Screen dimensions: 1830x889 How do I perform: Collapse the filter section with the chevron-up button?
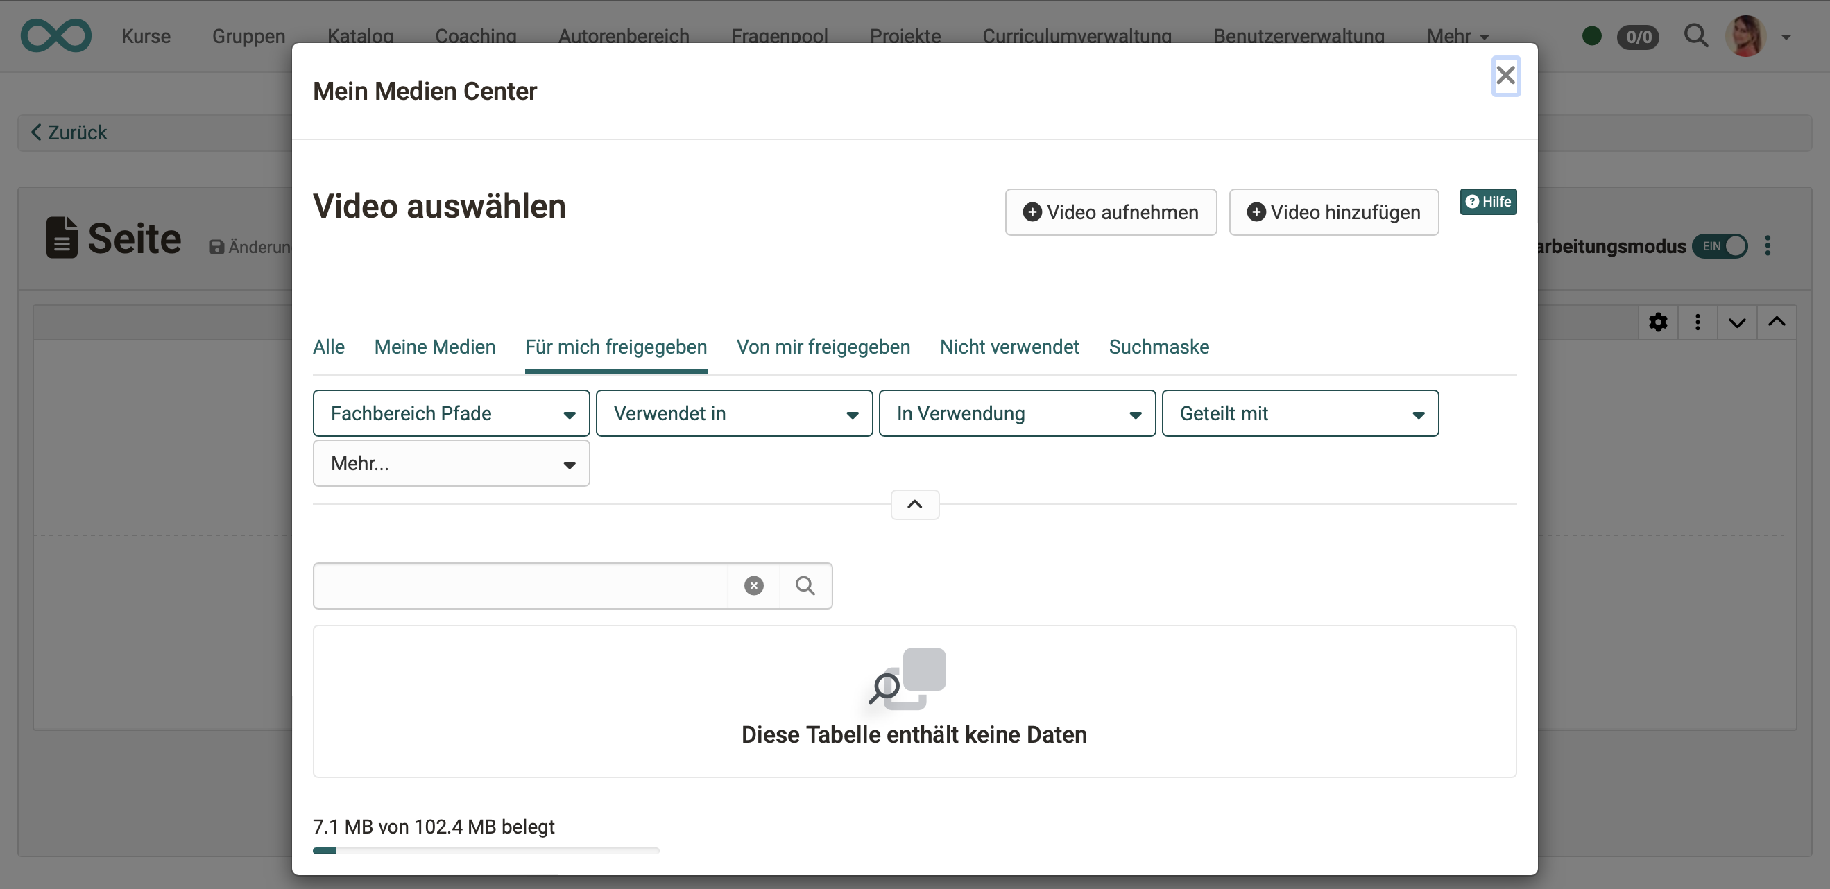point(915,505)
